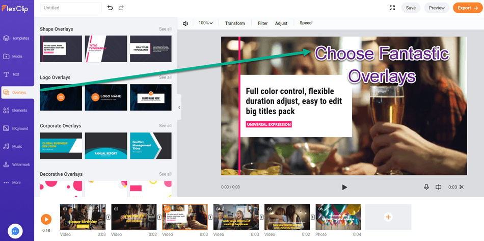Viewport: 484px width, 241px height.
Task: Click the microphone voiceover icon
Action: (x=426, y=187)
